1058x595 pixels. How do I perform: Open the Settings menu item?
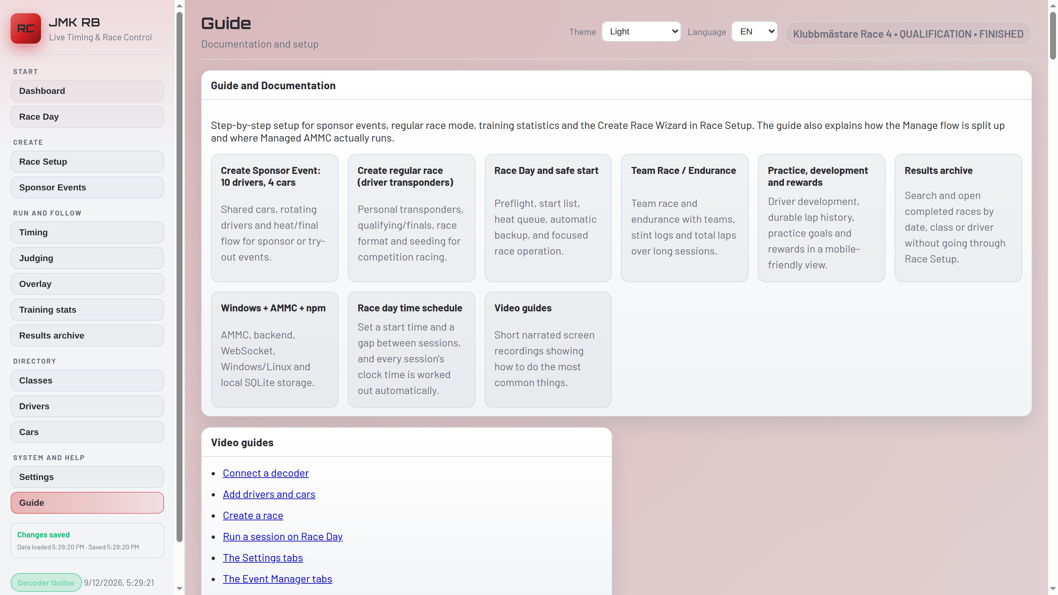[x=87, y=477]
